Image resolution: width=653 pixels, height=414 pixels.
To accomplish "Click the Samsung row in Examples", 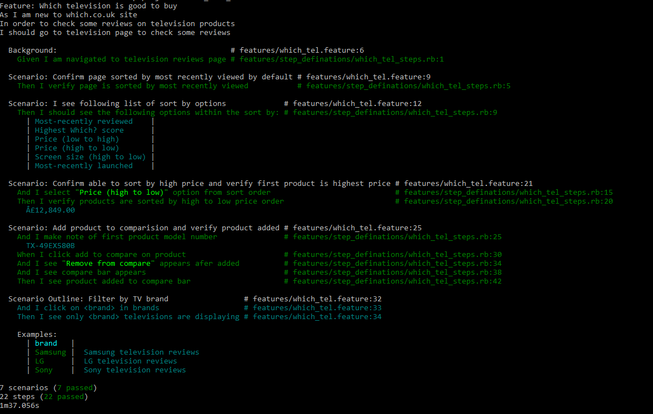I will click(x=51, y=352).
